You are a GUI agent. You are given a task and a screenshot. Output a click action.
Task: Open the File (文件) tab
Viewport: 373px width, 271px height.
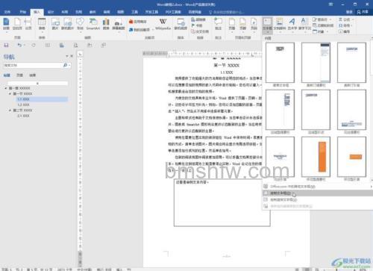coord(7,12)
